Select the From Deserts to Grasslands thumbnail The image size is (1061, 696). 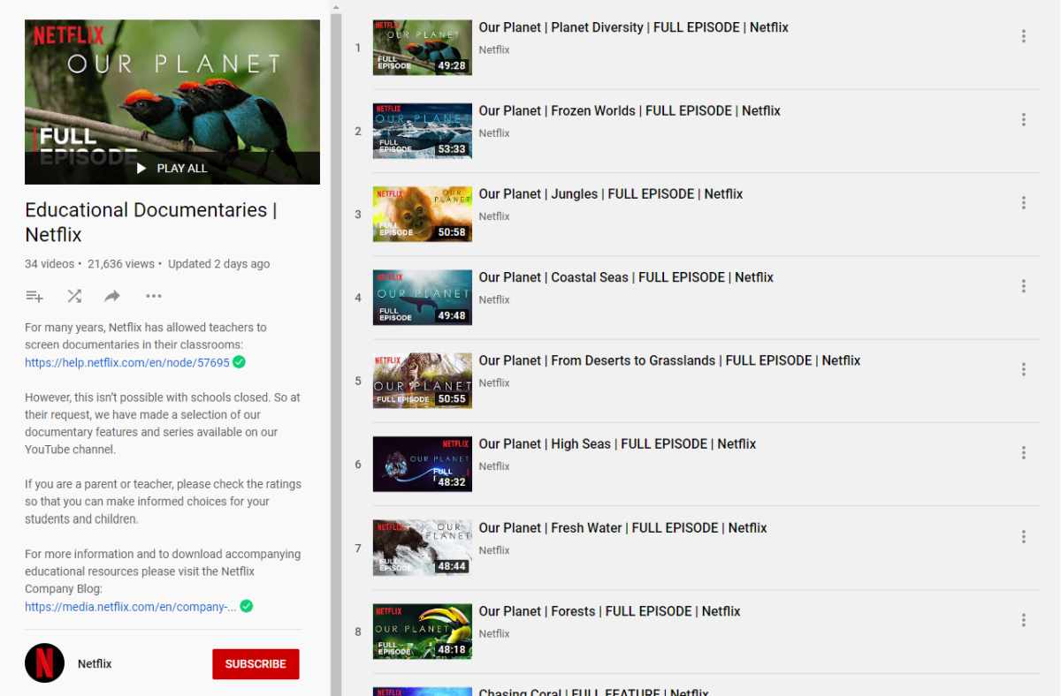[x=423, y=381]
